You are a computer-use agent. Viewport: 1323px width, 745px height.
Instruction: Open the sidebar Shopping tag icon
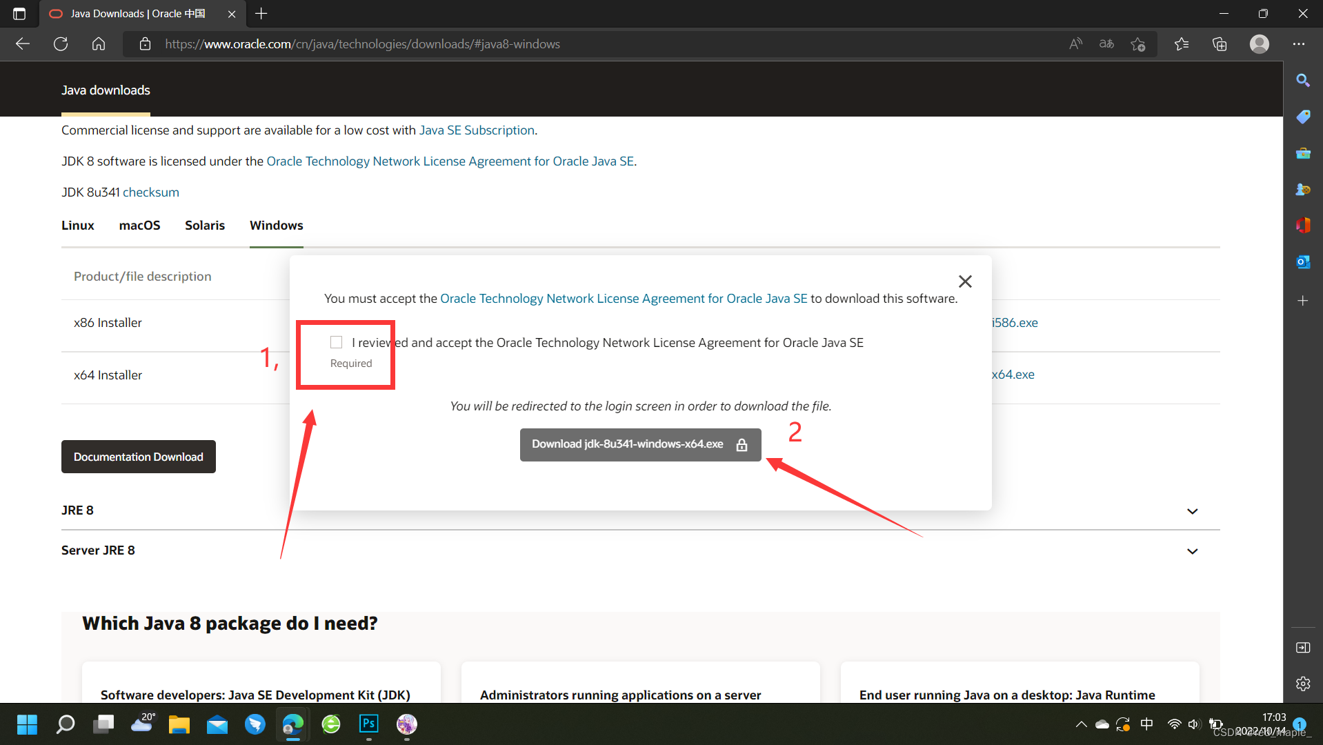point(1303,117)
